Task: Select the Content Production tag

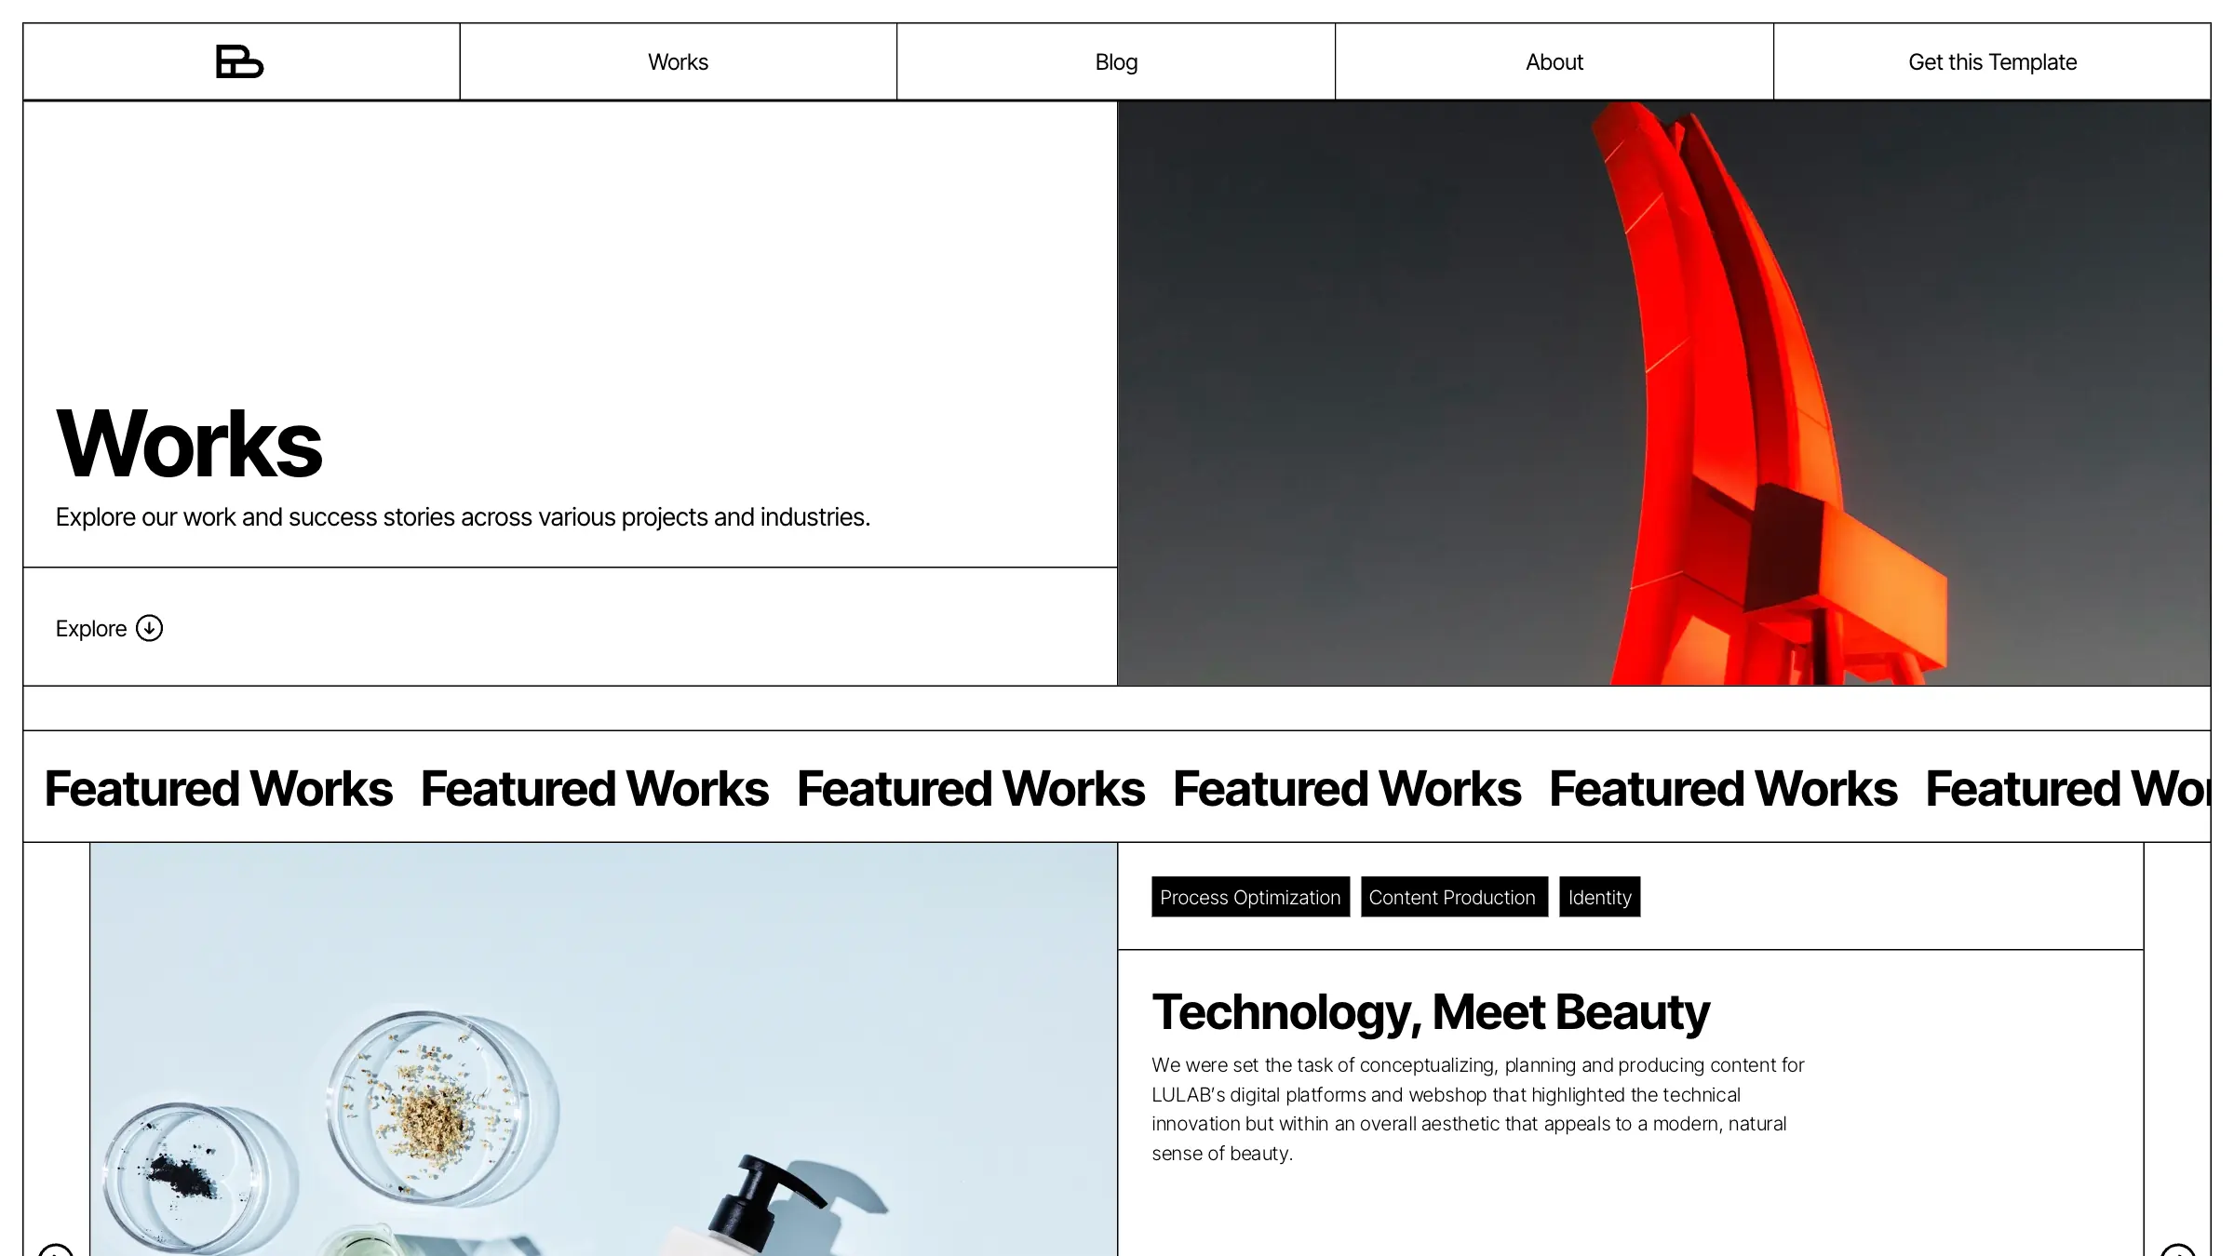Action: pos(1454,897)
